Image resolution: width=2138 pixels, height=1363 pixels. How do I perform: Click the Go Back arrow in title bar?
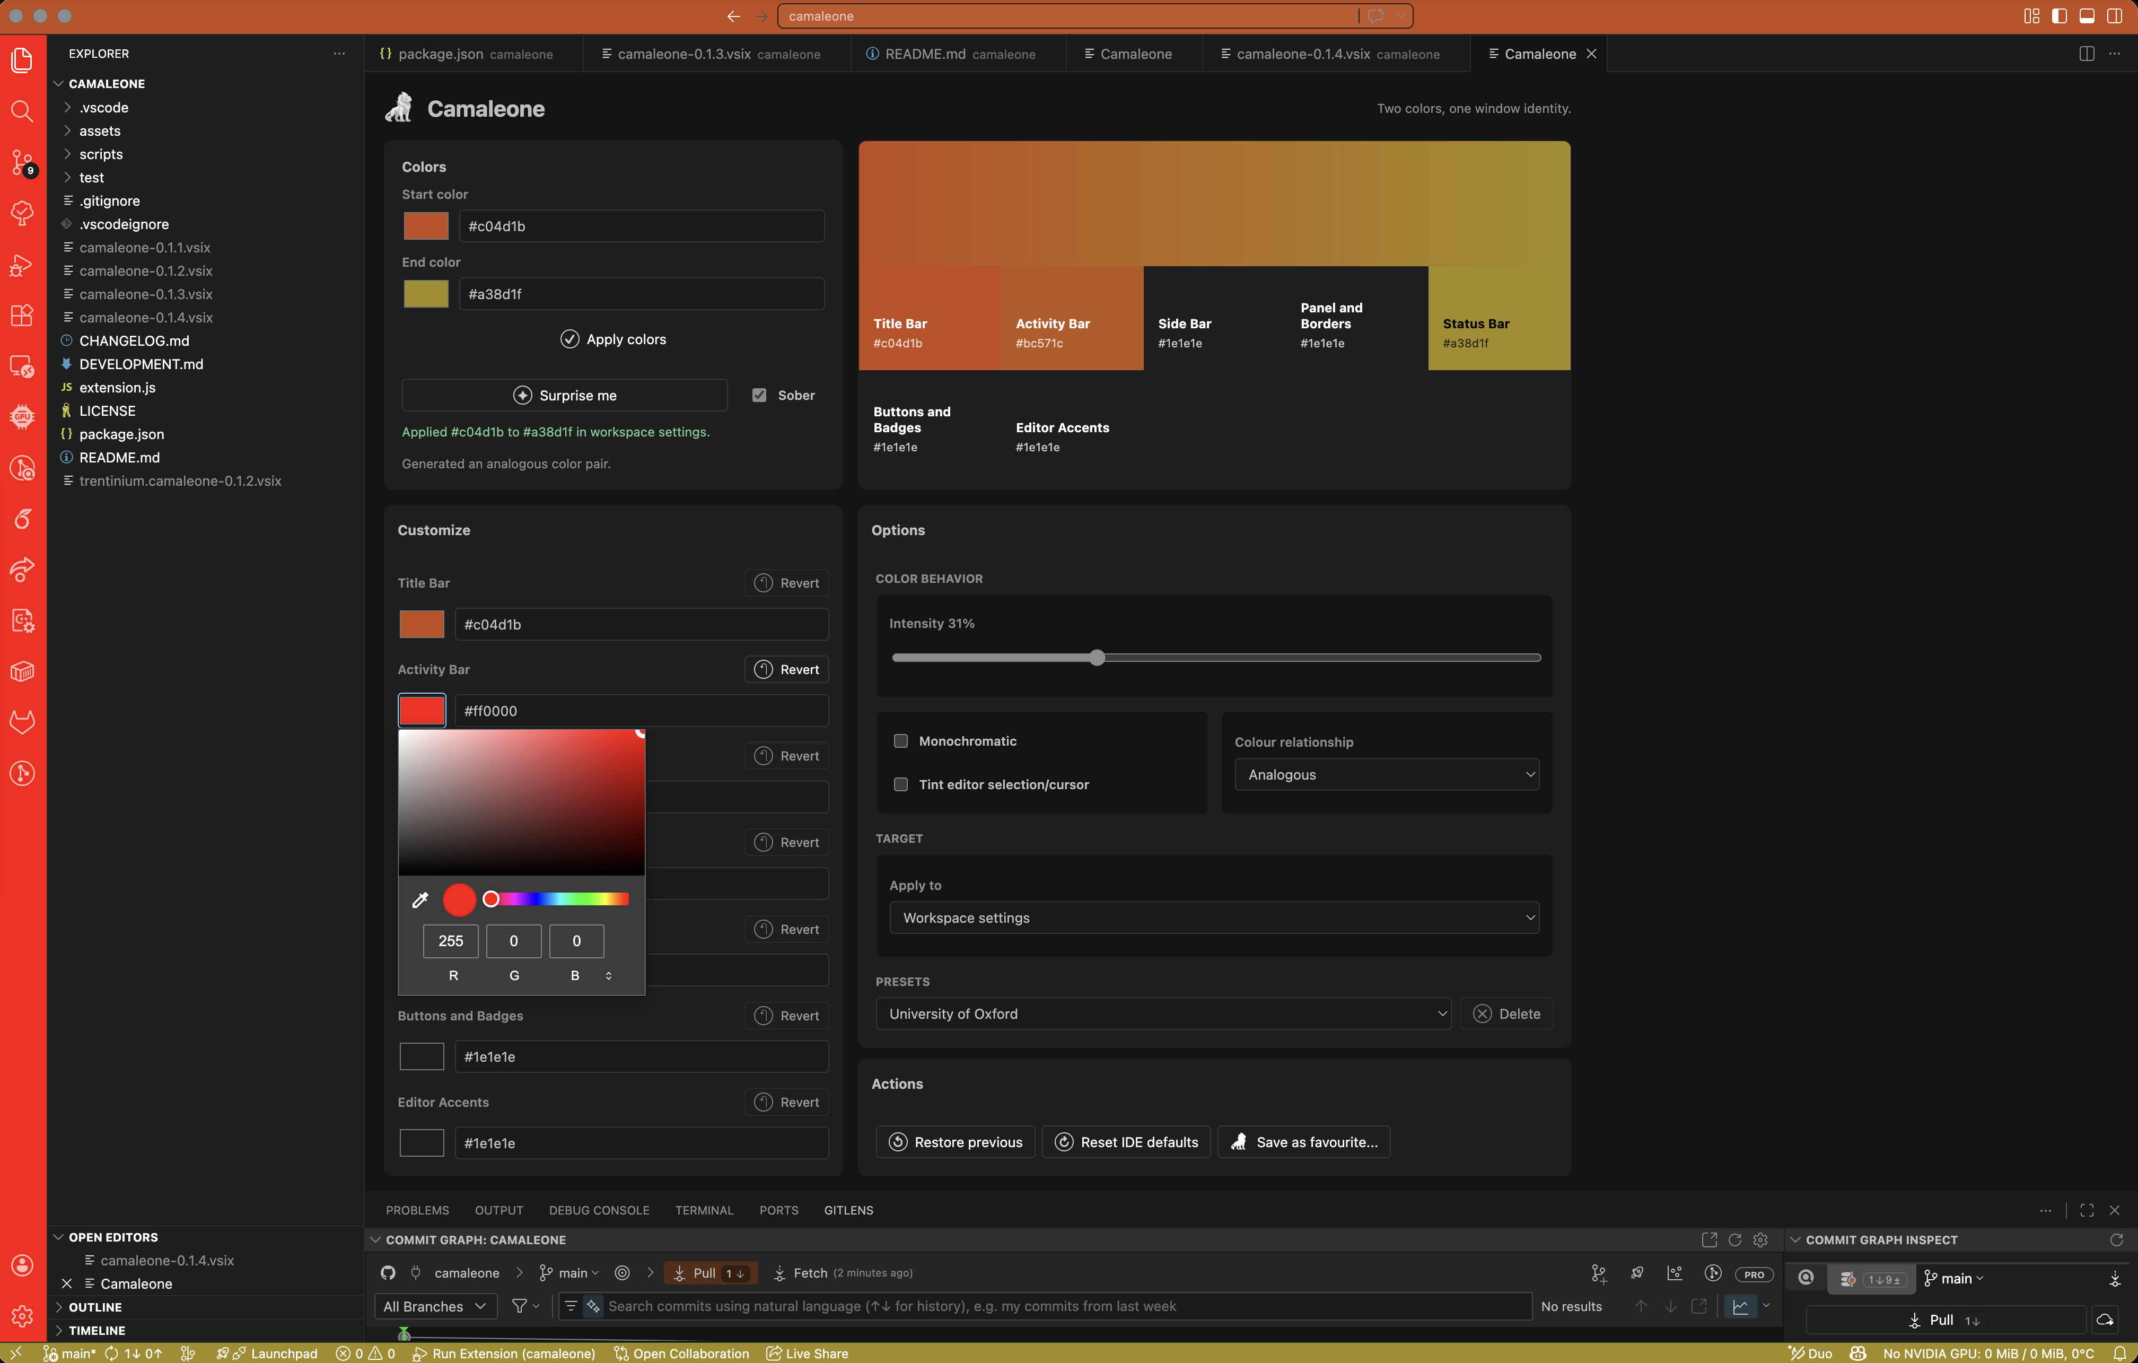tap(733, 16)
